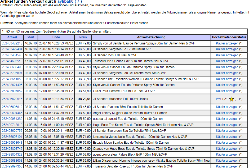
Task: Sort table by Ende column
Action: click(x=56, y=37)
